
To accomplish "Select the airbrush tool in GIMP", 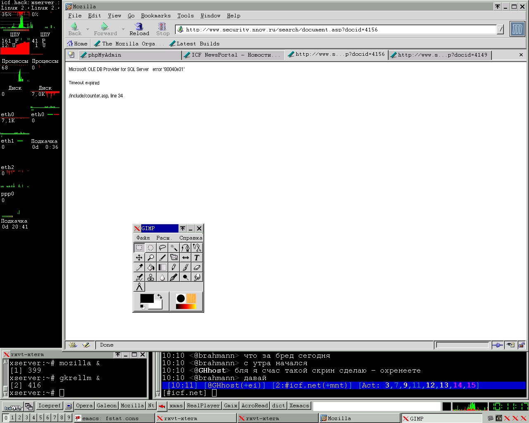I will [x=139, y=277].
